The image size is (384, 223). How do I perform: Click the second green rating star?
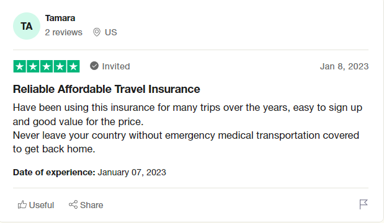[x=33, y=66]
